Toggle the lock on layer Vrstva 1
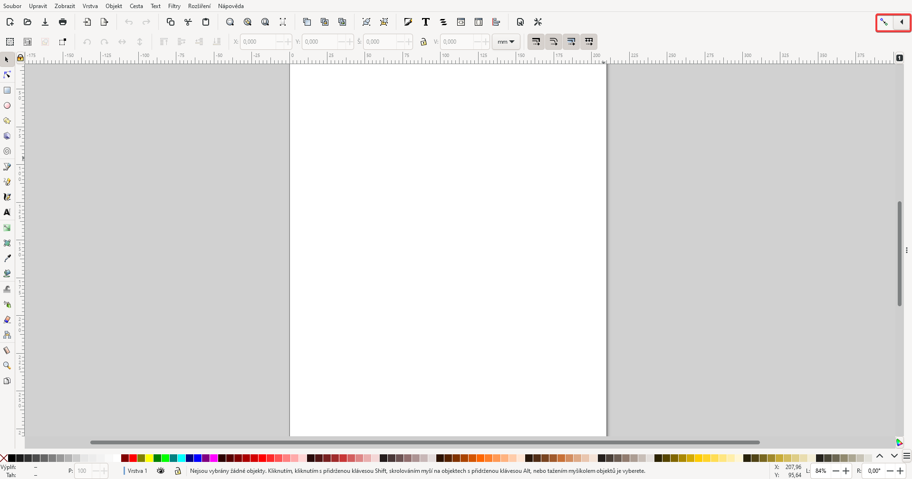 pos(177,471)
